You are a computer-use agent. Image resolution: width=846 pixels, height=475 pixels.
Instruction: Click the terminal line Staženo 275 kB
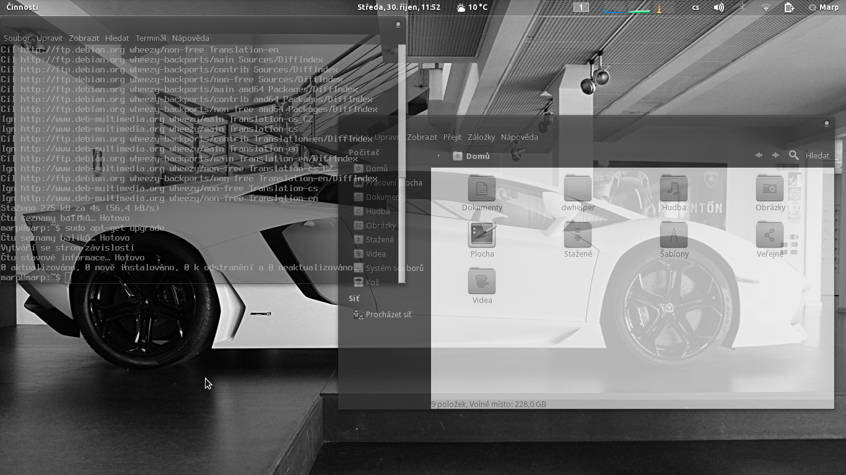click(x=80, y=208)
